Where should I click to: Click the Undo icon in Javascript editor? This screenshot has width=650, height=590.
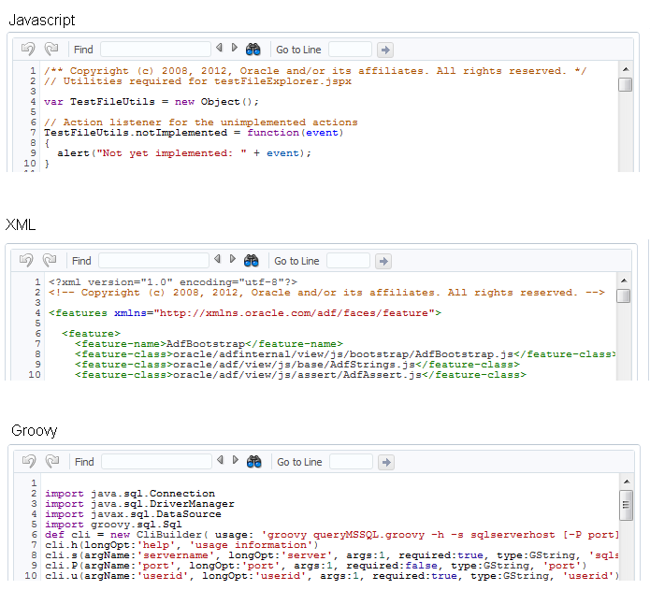coord(28,49)
